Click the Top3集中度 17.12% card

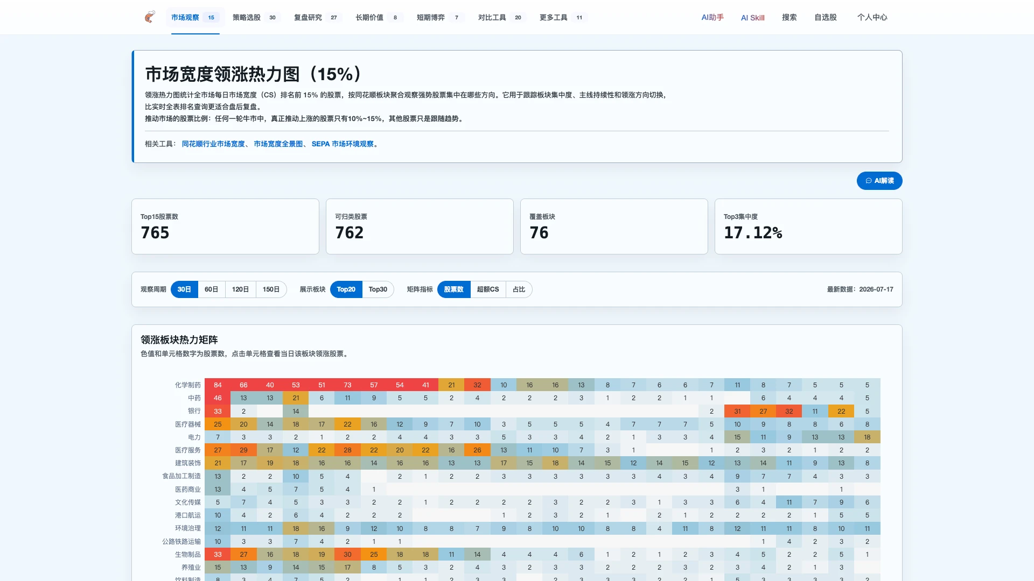coord(808,226)
